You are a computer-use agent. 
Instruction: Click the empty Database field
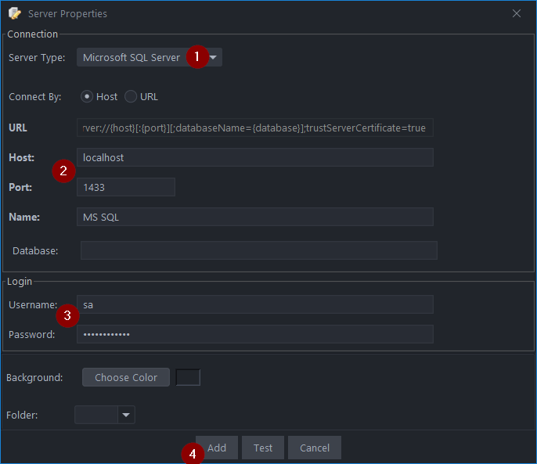coord(259,250)
